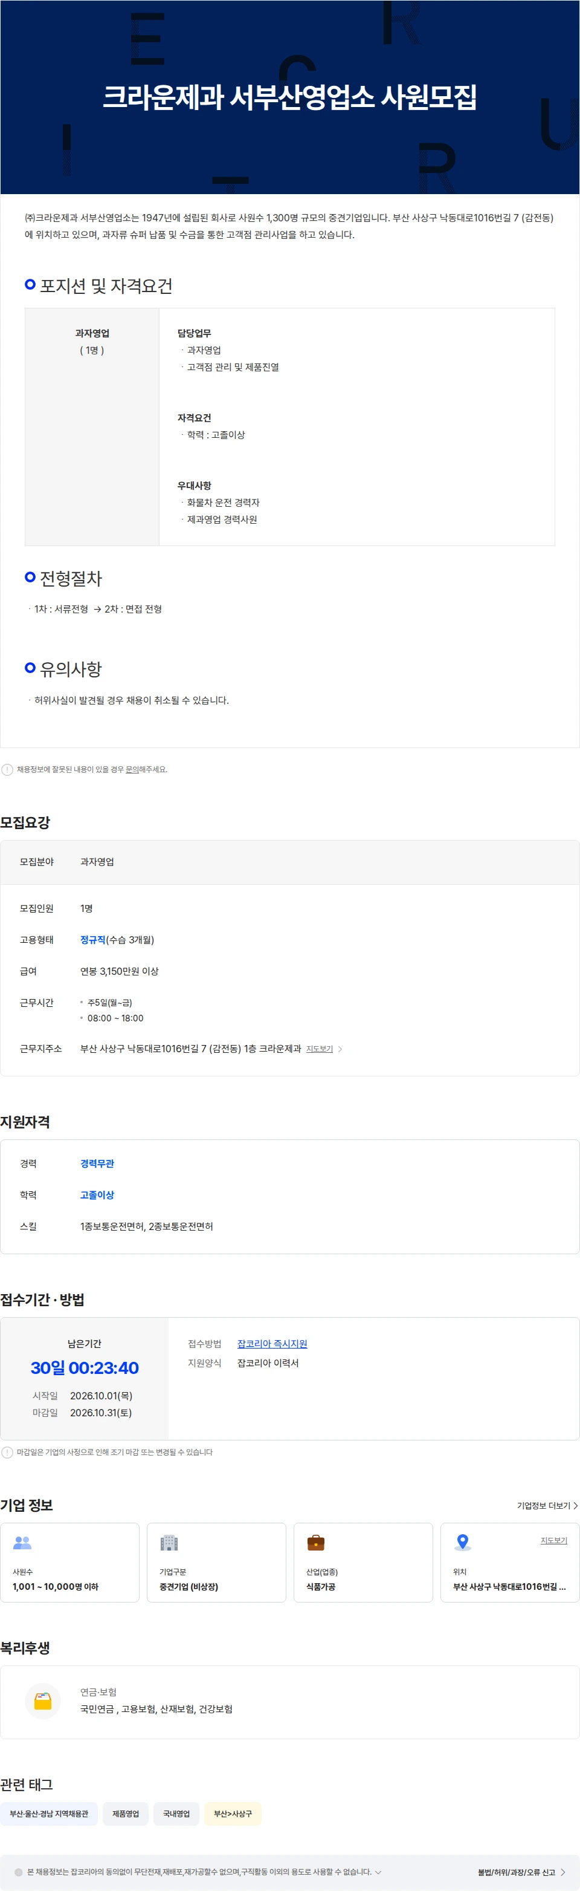Viewport: 580px width, 1891px height.
Task: Select the 제품영업 tag
Action: [126, 1813]
